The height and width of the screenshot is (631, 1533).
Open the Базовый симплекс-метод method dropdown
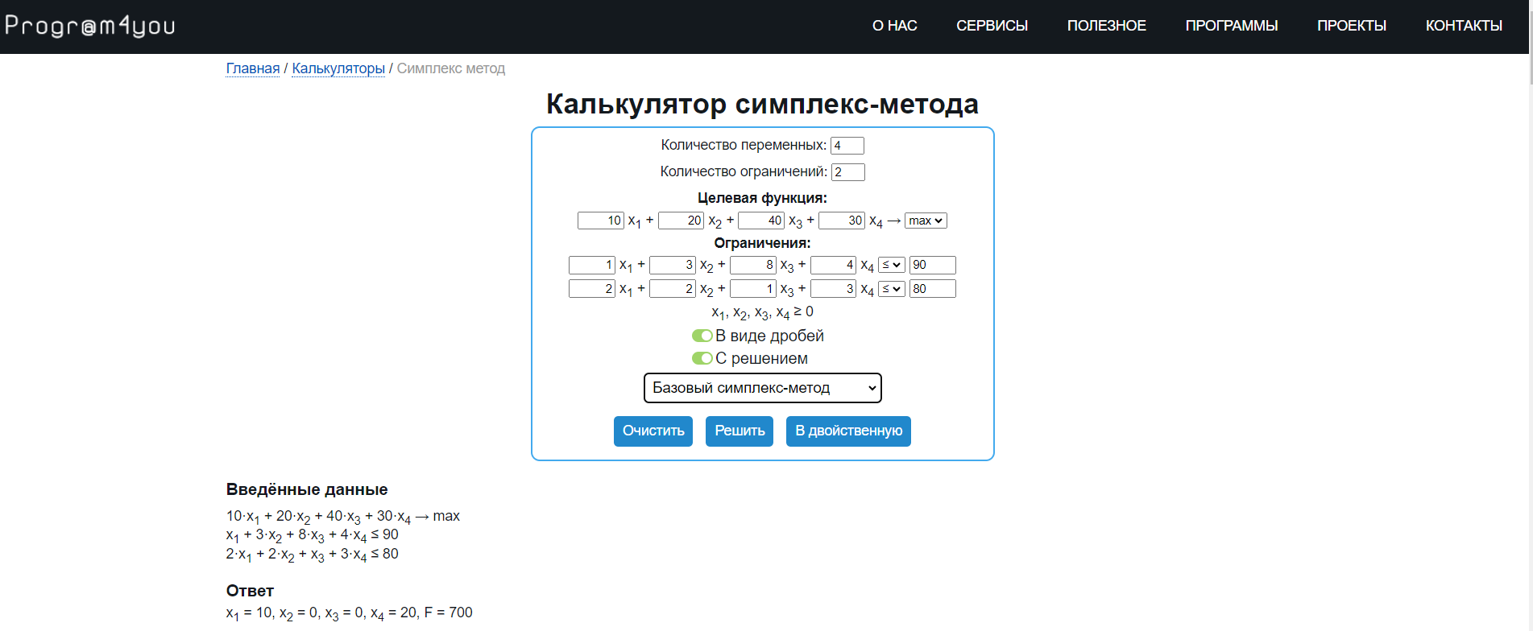[763, 388]
